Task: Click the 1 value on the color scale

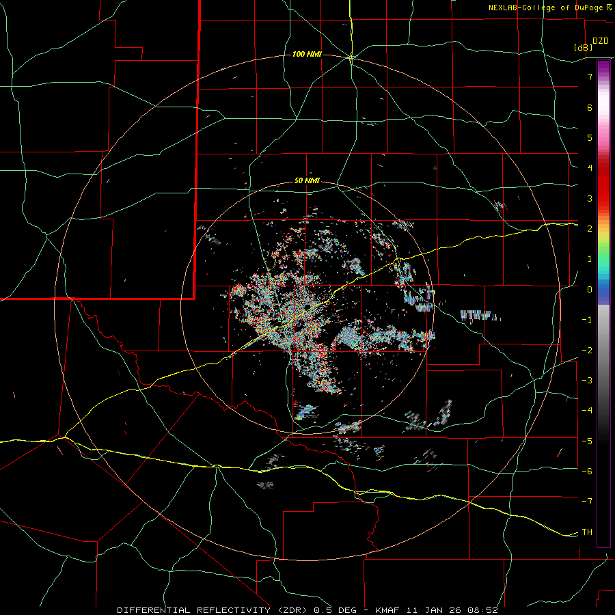Action: [x=590, y=259]
